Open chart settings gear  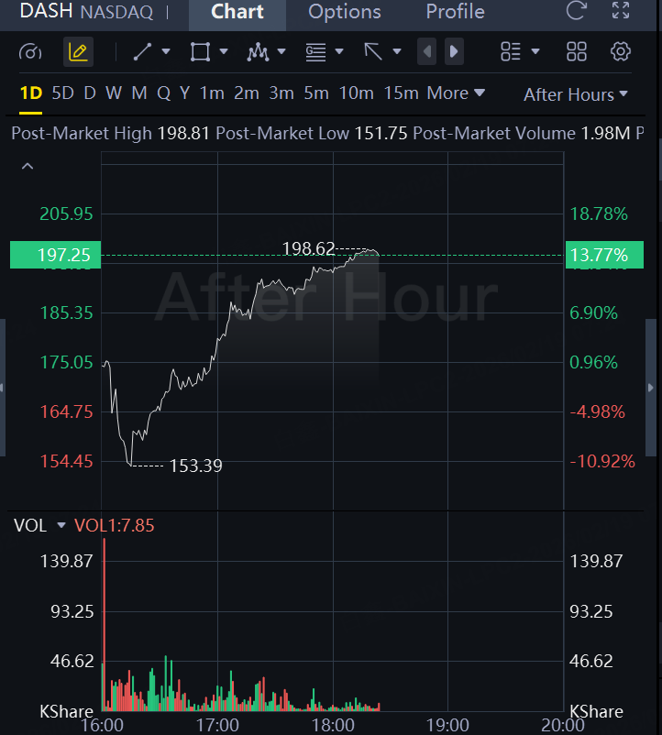pos(620,51)
